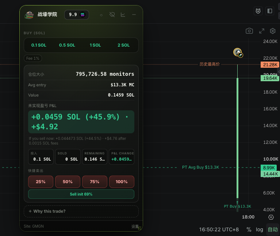The width and height of the screenshot is (280, 236).
Task: Click the PT Buy $13.3K marker
Action: [237, 206]
